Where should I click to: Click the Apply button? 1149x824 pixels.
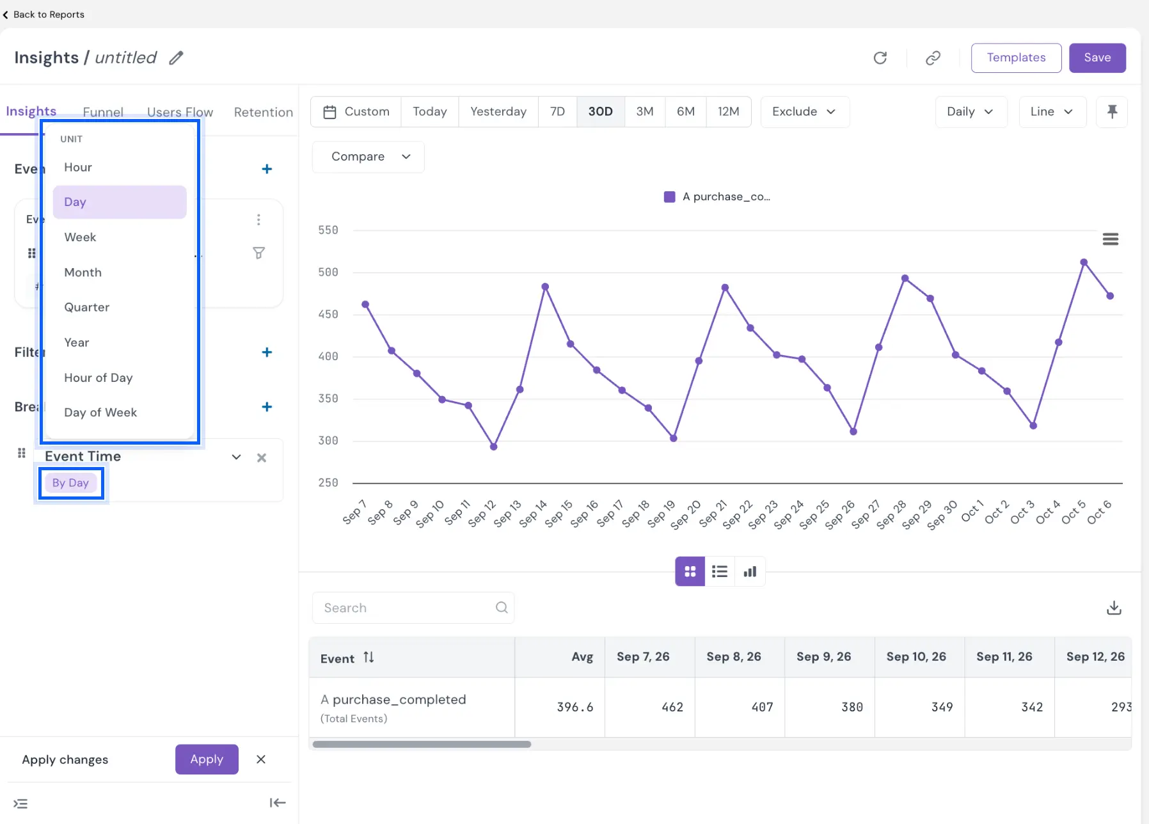pos(207,759)
